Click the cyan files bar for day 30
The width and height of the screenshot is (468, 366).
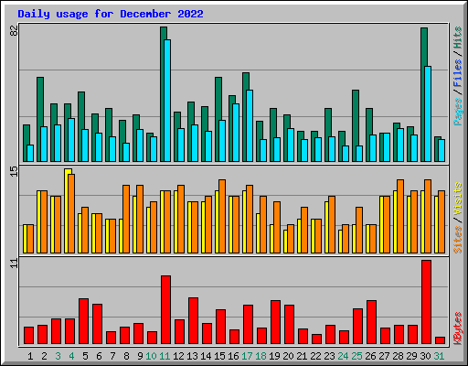click(428, 113)
